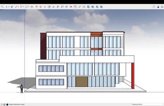Open the Extension Manager icon
Image resolution: width=164 pixels, height=106 pixels.
pos(101,7)
